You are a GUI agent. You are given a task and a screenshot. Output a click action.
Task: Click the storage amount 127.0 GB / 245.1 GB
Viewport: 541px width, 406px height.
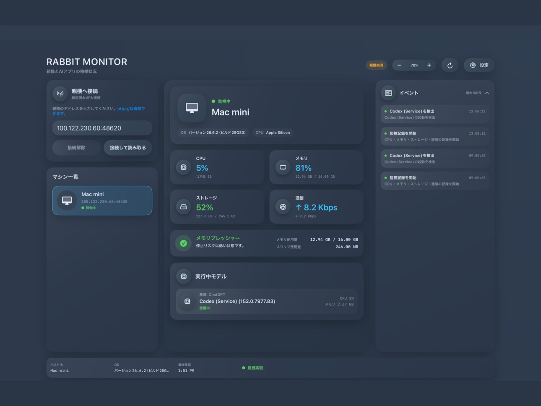216,216
